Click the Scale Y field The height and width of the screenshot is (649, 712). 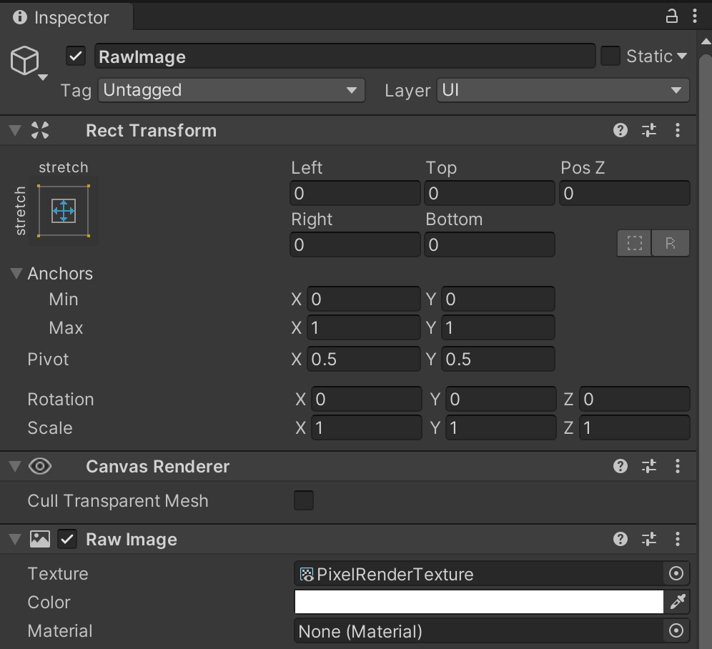pyautogui.click(x=501, y=428)
